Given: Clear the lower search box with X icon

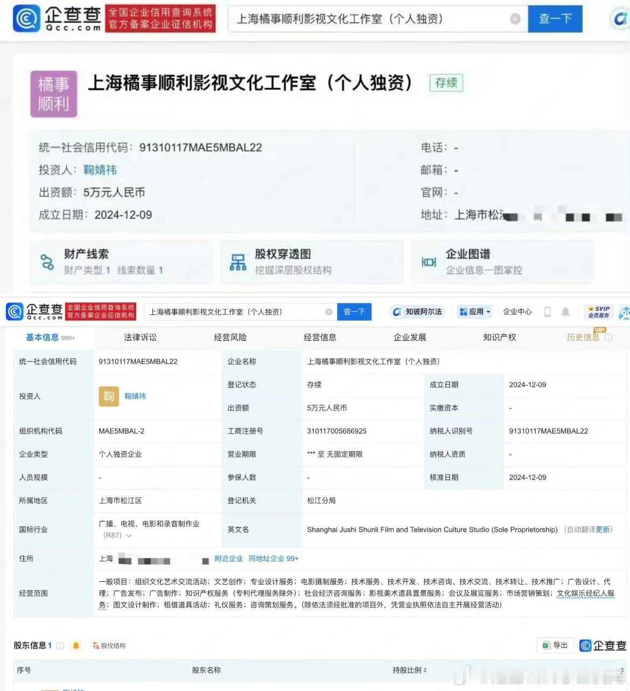Looking at the screenshot, I should (328, 312).
